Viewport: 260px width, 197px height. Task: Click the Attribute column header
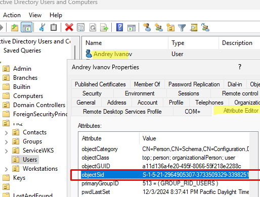coord(109,138)
